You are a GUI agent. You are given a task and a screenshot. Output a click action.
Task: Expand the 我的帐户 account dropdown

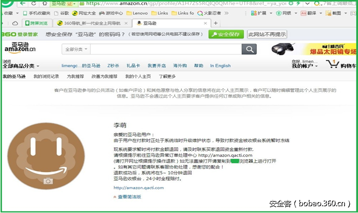[304, 66]
